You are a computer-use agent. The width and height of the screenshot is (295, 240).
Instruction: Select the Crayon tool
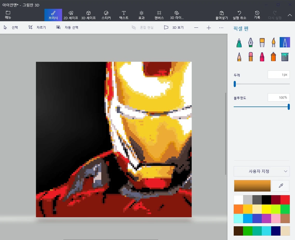262,57
